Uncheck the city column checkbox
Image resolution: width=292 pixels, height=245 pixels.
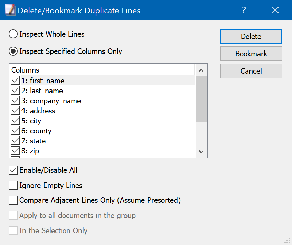point(15,121)
